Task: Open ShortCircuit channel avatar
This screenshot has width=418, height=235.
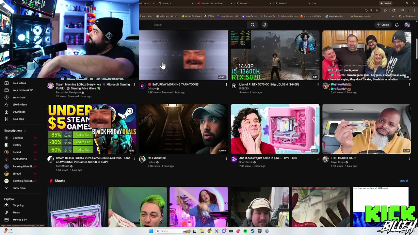Action: click(x=234, y=159)
